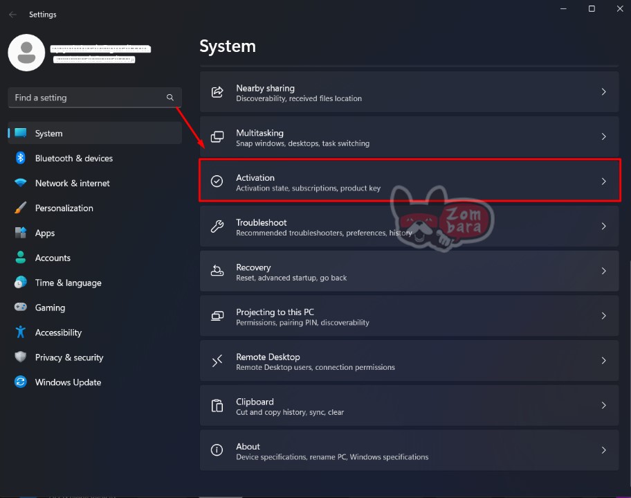This screenshot has height=498, width=631.
Task: Click the Clipboard icon
Action: click(x=217, y=405)
